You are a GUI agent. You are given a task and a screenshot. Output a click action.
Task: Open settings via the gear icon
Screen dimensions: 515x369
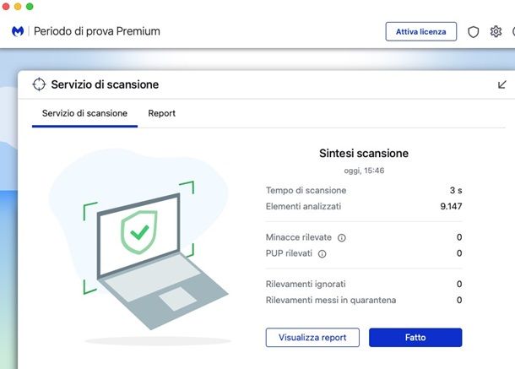coord(496,31)
